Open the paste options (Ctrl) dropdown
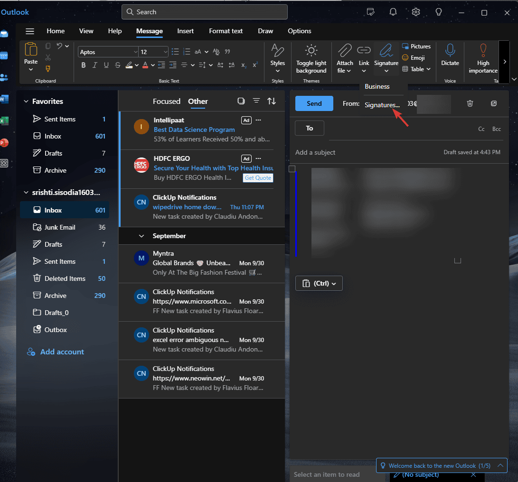Screen dimensions: 518x482 click(319, 283)
